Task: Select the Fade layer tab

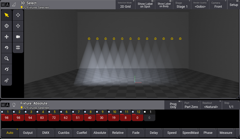Action: [x=136, y=133]
